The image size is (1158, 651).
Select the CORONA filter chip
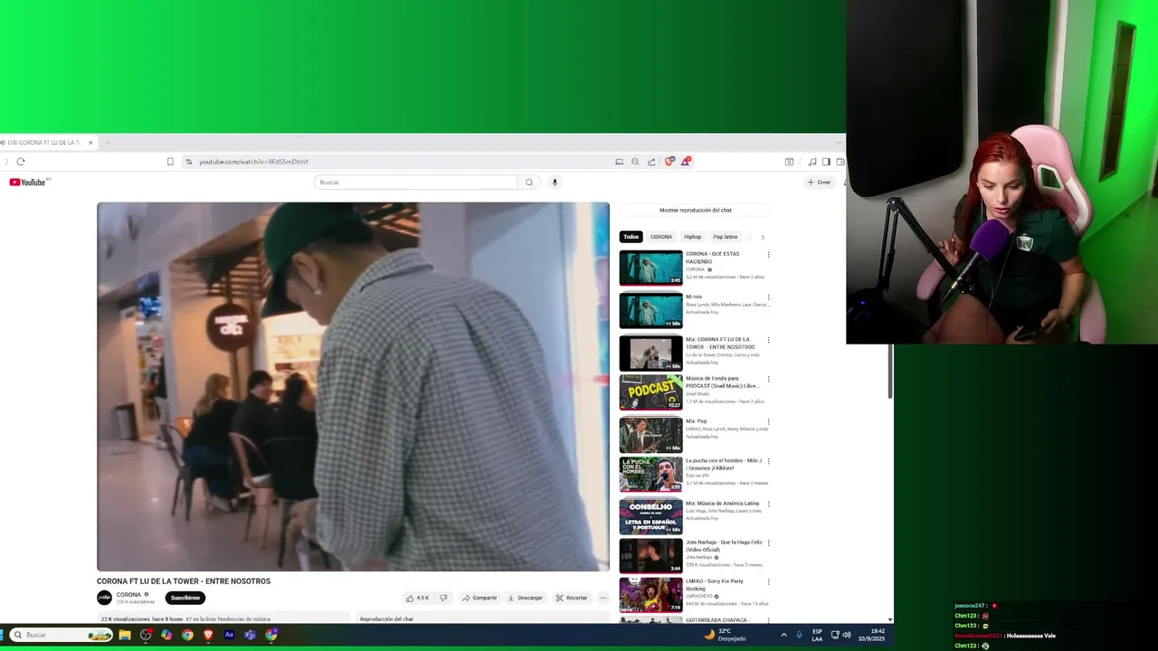tap(661, 237)
